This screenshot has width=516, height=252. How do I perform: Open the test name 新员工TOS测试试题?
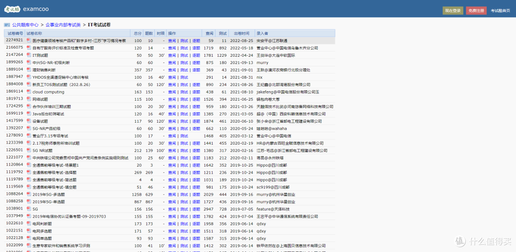[61, 84]
